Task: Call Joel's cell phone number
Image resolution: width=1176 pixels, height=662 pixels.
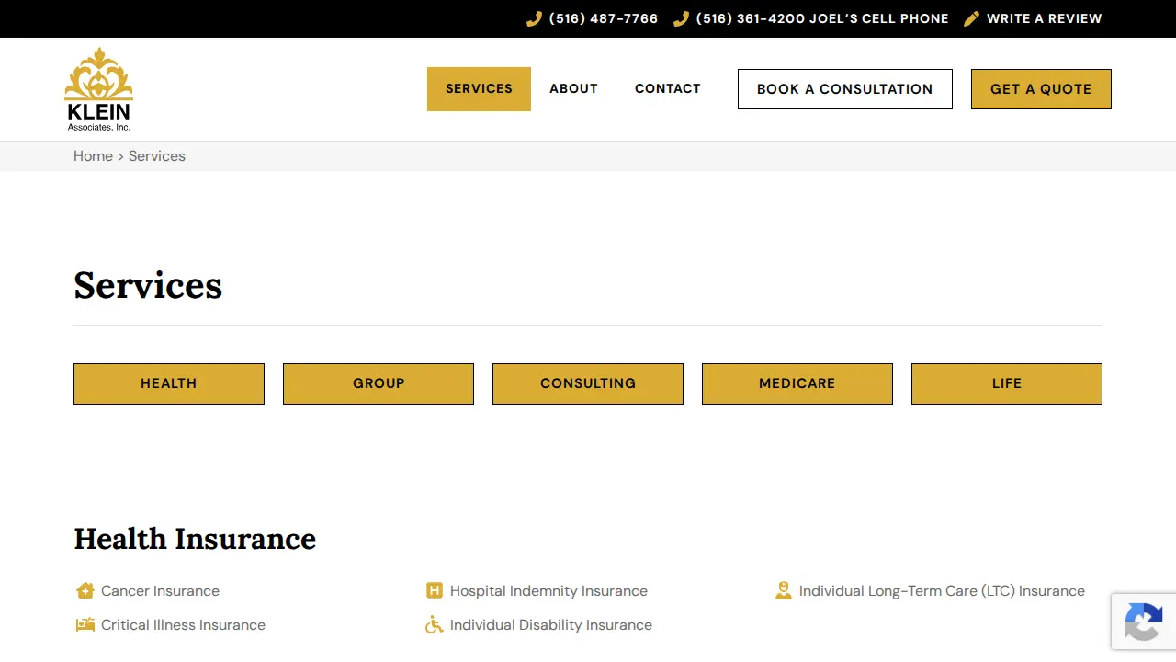Action: pos(822,18)
